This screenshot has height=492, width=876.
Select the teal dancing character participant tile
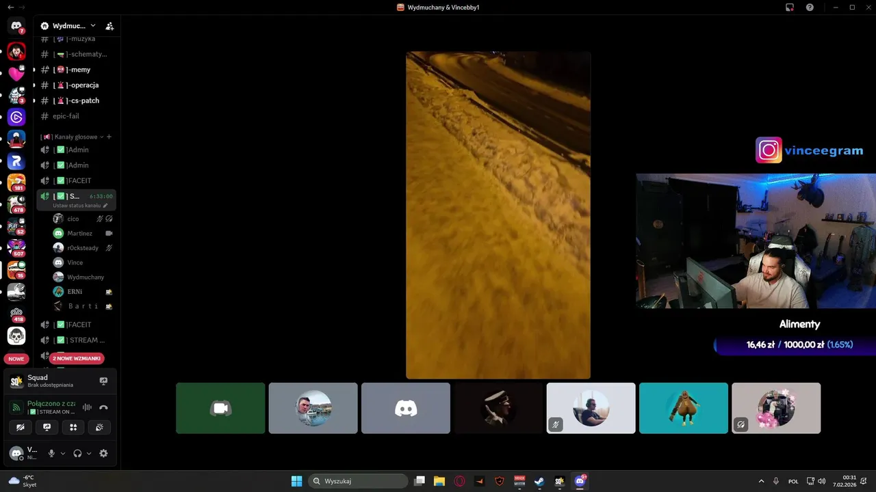click(x=684, y=408)
